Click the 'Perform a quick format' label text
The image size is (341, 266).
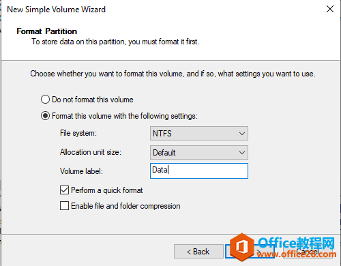coord(107,190)
